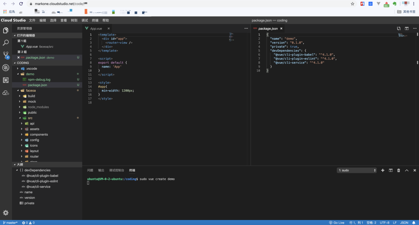Switch to the 输出 panel tab
Screen dimensions: 419x225
tap(101, 170)
